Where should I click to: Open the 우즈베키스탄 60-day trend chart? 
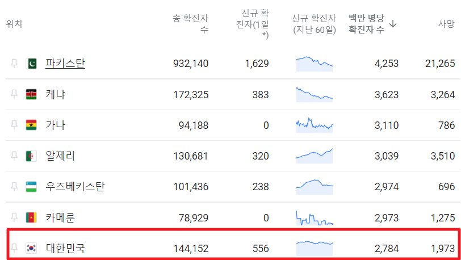(x=315, y=187)
